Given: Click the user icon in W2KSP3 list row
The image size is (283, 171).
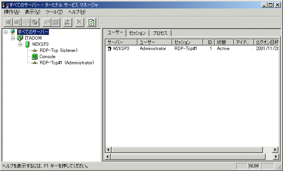Looking at the screenshot, I should tap(109, 49).
